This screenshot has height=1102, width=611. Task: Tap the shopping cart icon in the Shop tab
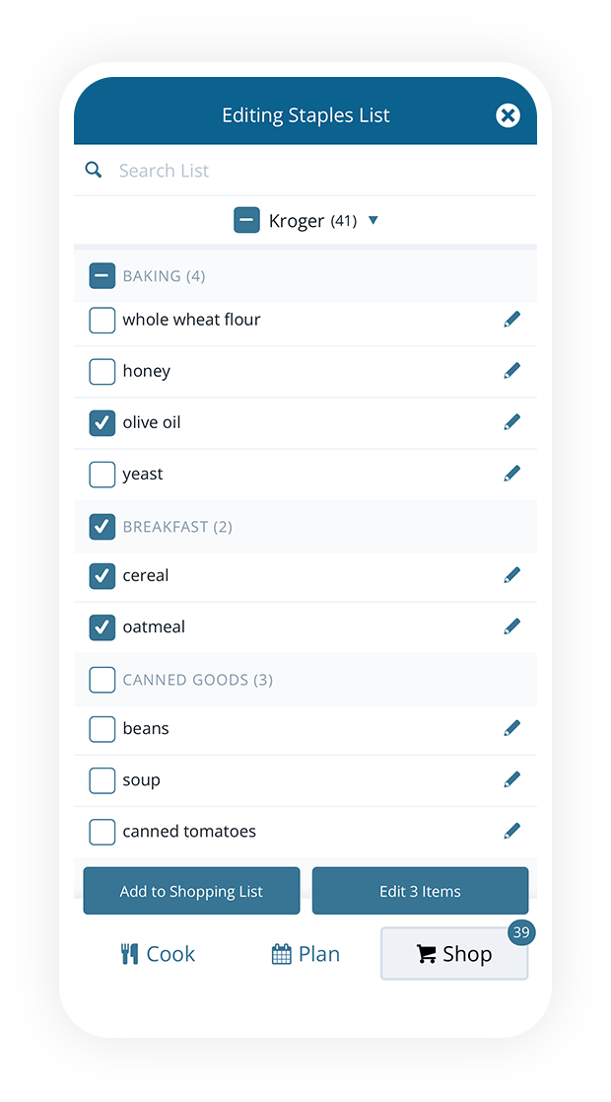tap(427, 953)
